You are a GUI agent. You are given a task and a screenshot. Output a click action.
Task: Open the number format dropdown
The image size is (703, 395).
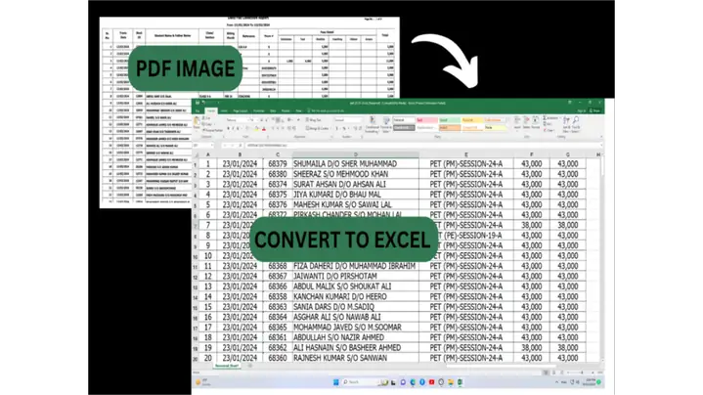tap(348, 120)
